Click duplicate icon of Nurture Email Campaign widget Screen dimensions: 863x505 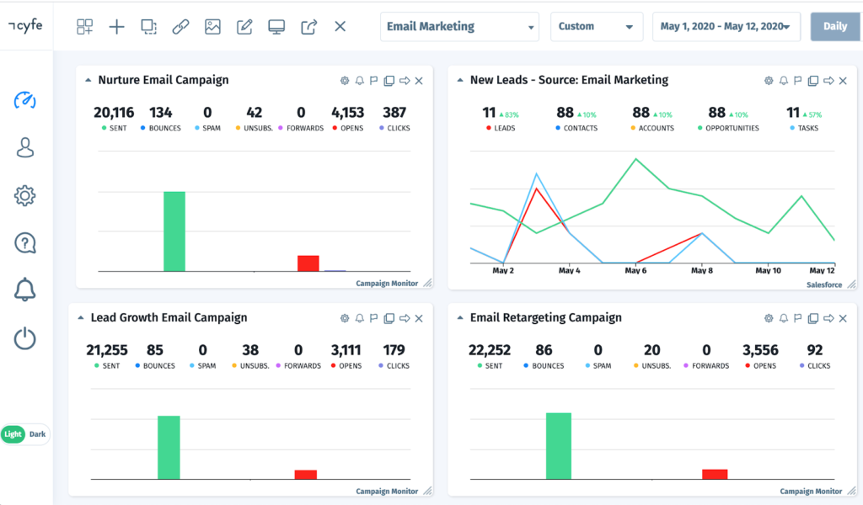pyautogui.click(x=389, y=81)
